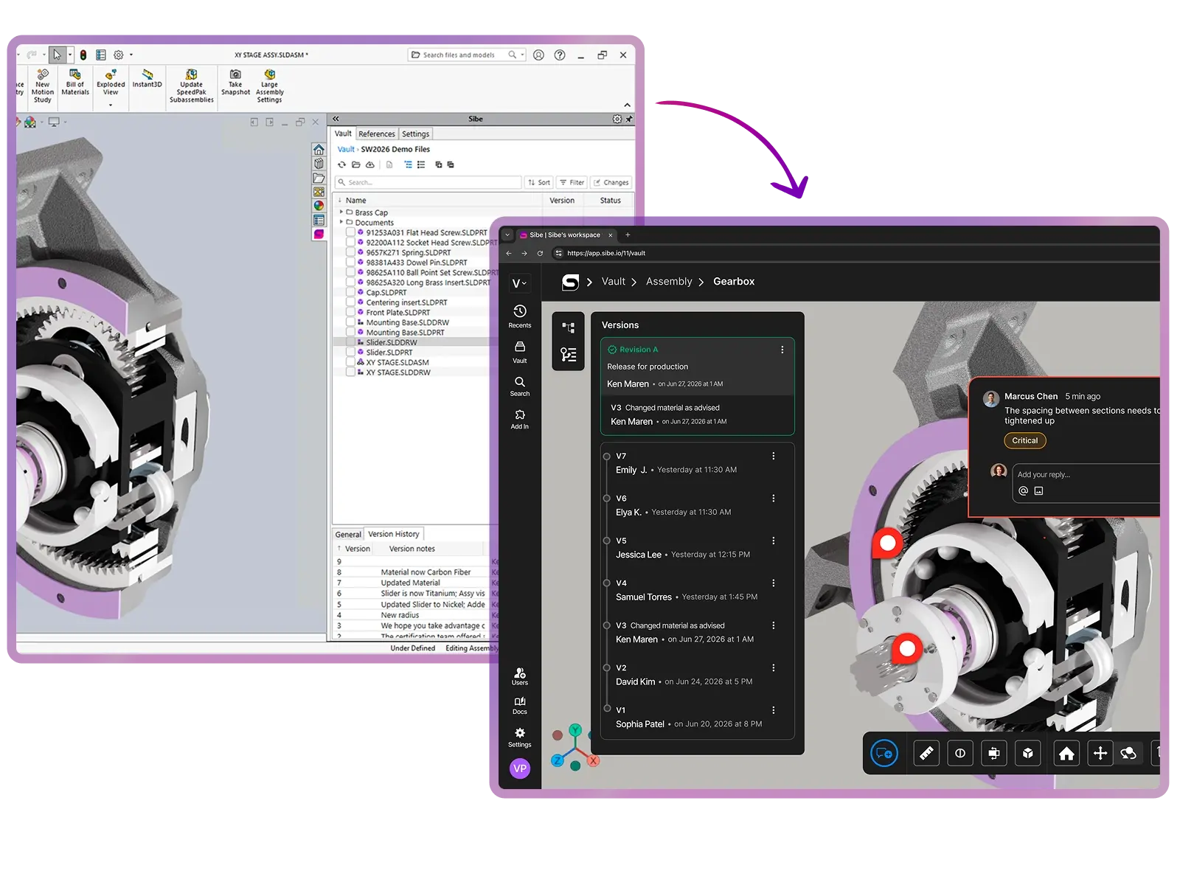This screenshot has width=1180, height=885.
Task: Open Add In in Sibe web sidebar
Action: (x=520, y=419)
